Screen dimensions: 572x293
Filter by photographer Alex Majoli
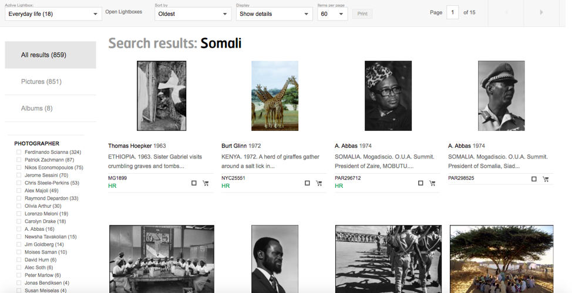pos(19,191)
